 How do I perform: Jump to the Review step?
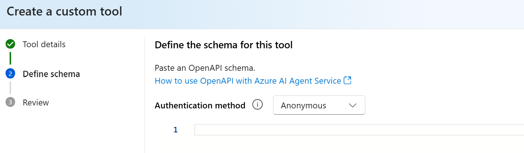click(x=36, y=102)
